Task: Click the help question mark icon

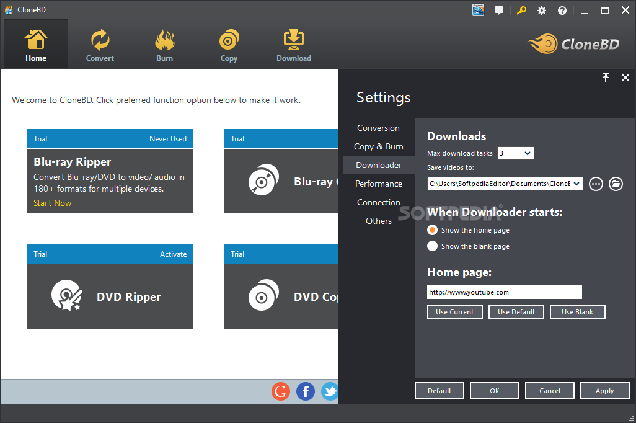Action: [562, 11]
